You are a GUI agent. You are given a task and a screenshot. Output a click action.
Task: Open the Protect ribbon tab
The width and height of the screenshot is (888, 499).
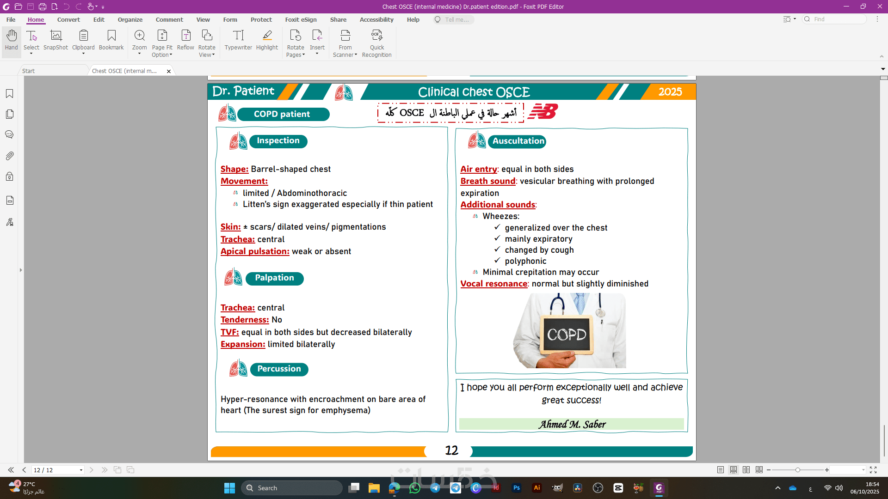pos(261,19)
